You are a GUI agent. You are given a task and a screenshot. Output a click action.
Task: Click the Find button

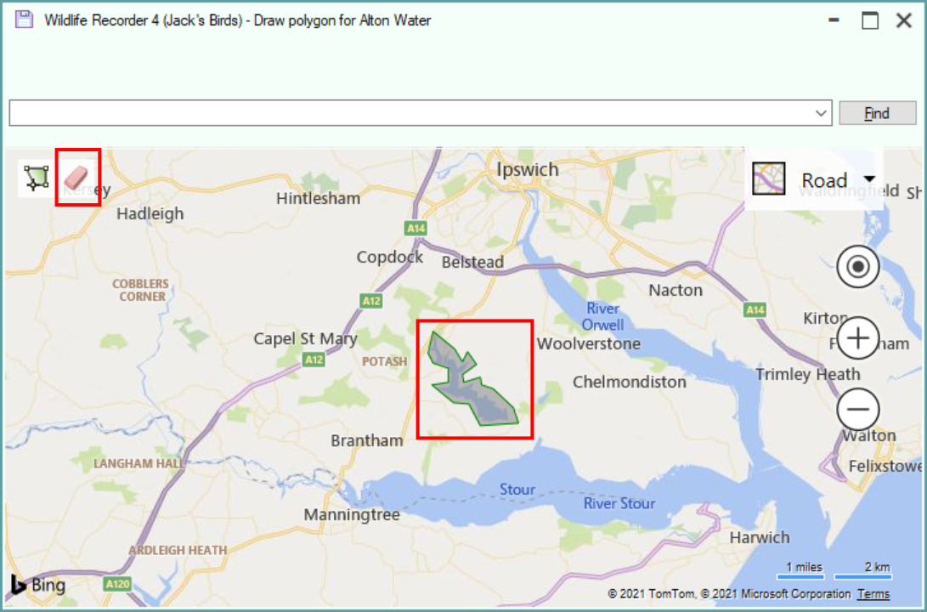coord(878,113)
